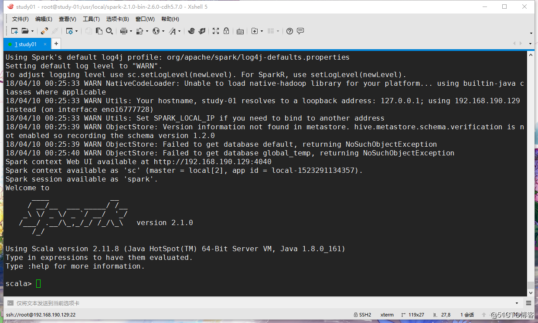Click the 'version 2.1.0' text in the banner
Screen dimensions: 538x323
(x=165, y=222)
